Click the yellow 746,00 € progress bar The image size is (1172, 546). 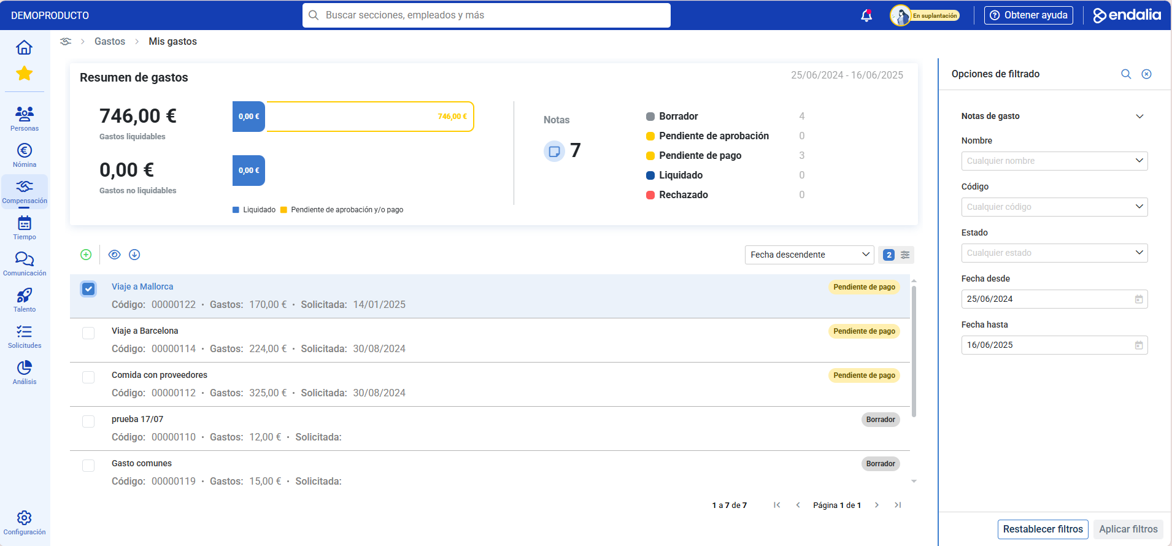click(370, 117)
